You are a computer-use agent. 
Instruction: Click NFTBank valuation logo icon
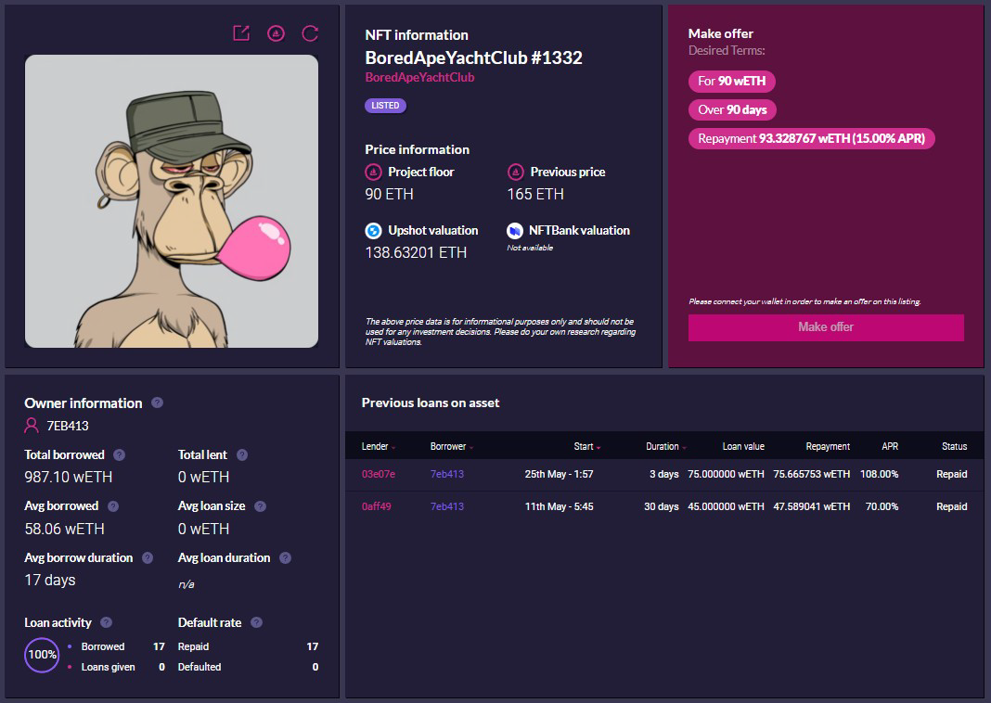tap(515, 231)
